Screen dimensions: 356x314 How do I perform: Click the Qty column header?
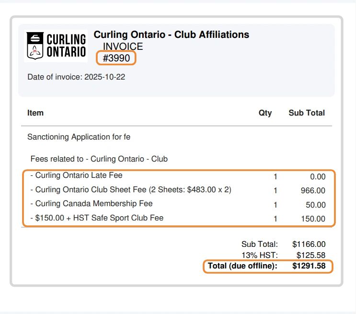coord(265,113)
